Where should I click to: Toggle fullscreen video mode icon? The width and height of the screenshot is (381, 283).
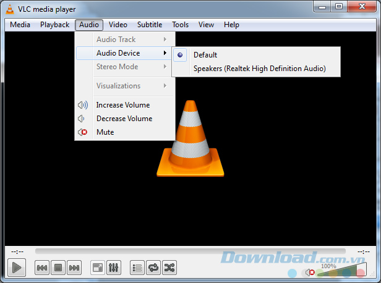tap(98, 268)
